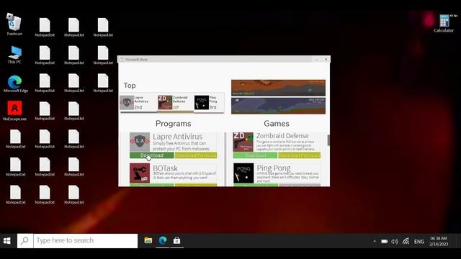Open the Trashcan desktop icon
The height and width of the screenshot is (259, 461).
14,24
